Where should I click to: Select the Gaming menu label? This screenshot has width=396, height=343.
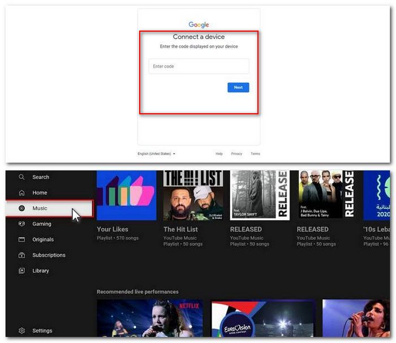pyautogui.click(x=42, y=224)
